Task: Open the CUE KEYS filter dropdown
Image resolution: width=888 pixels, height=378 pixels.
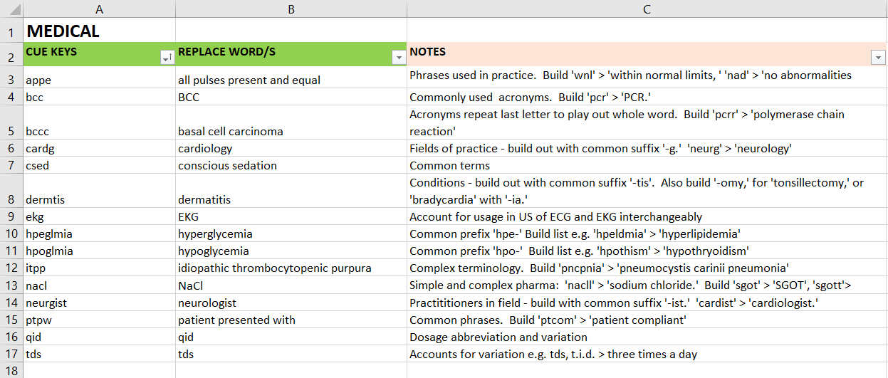Action: pyautogui.click(x=167, y=58)
